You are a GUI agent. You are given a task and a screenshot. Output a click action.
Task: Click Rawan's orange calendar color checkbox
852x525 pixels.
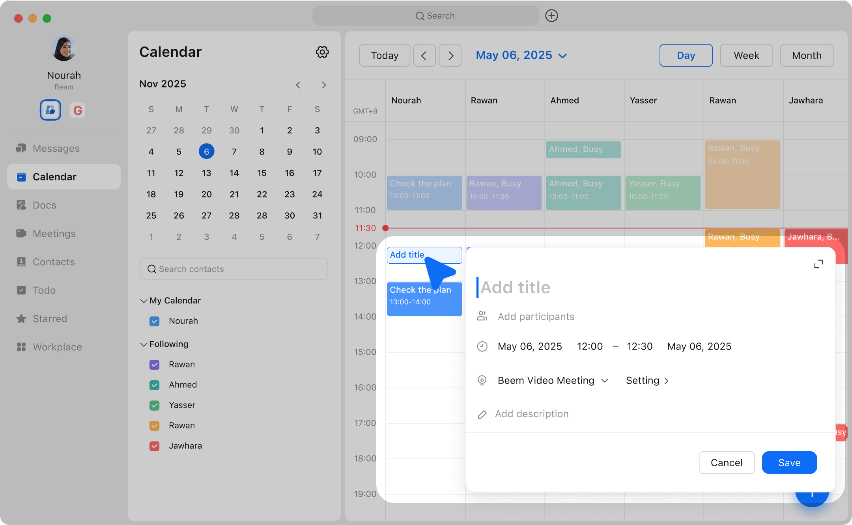click(154, 426)
